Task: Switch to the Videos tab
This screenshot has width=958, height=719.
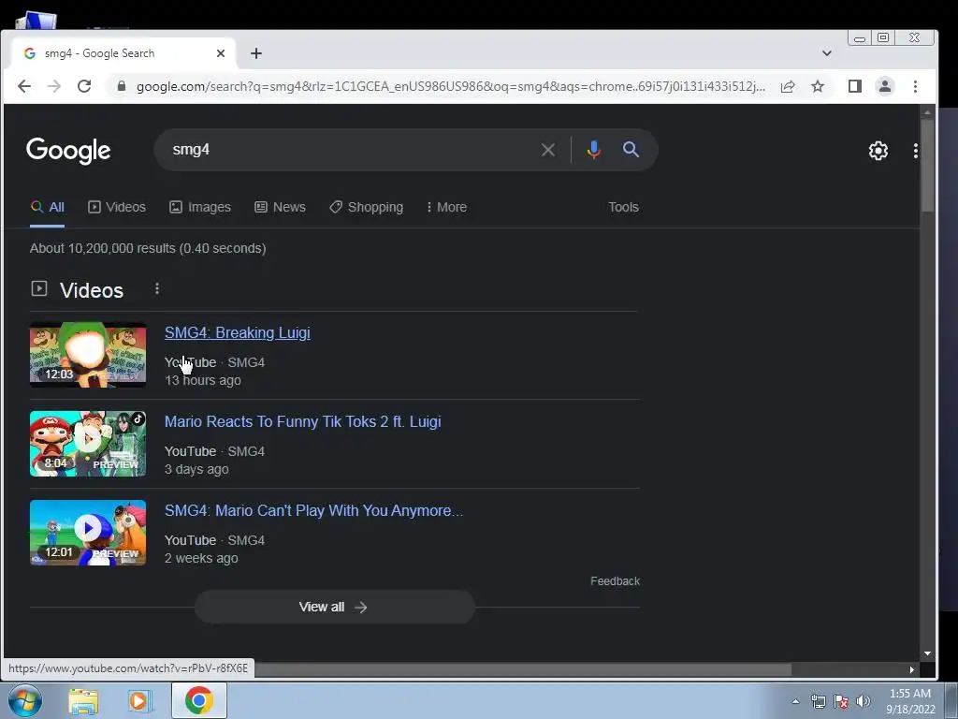Action: tap(117, 207)
